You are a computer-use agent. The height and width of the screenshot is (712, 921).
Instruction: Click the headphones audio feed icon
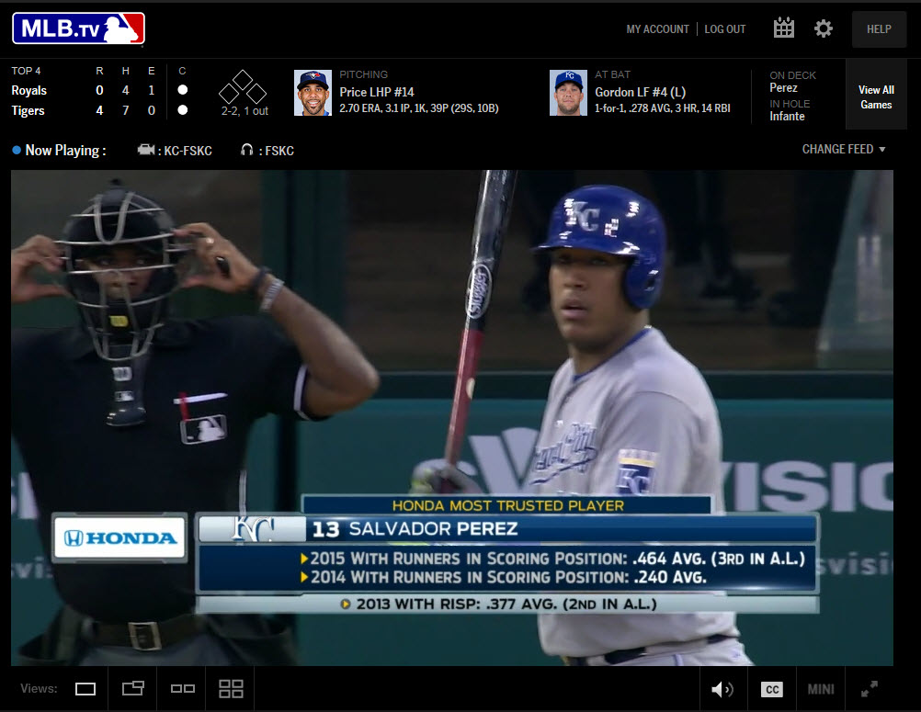(246, 150)
